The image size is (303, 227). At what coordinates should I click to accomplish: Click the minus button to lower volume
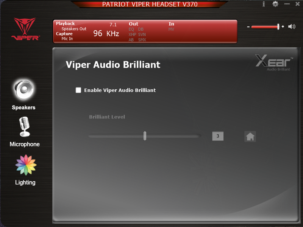(248, 27)
